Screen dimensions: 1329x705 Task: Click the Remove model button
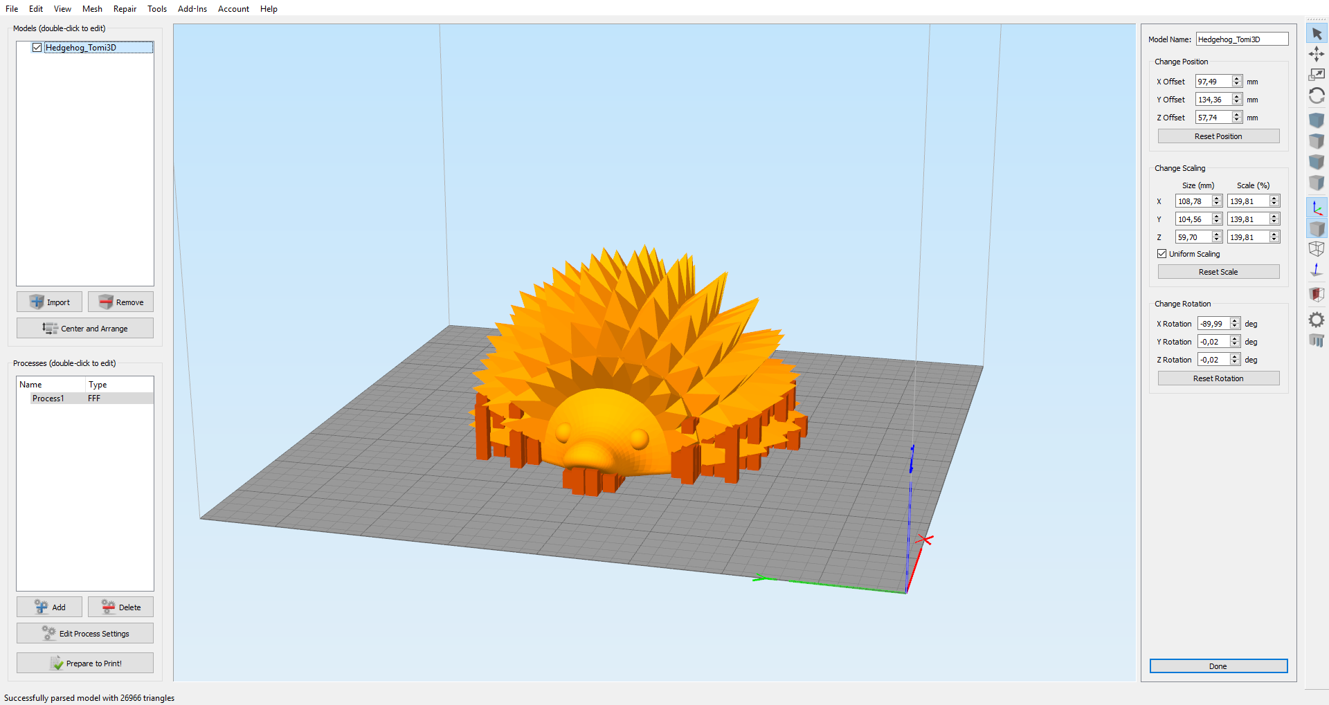[x=120, y=302]
